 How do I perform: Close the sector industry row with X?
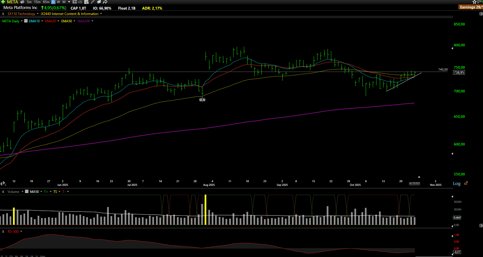(x=3, y=14)
